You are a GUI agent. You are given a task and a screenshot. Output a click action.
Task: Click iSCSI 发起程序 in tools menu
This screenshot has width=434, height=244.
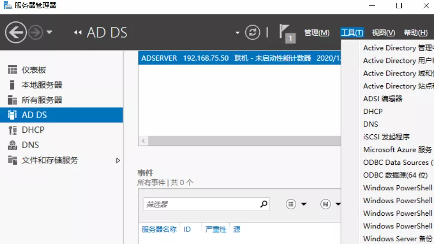pos(386,137)
